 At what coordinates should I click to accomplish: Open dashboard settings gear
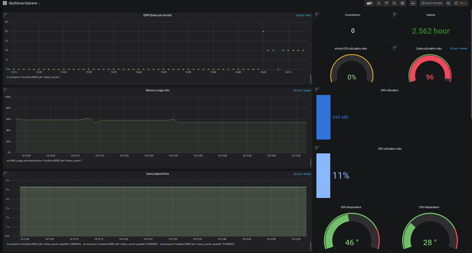402,3
